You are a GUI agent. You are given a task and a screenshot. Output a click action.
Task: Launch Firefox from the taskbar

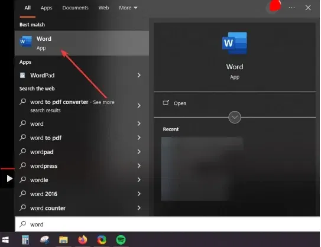click(x=83, y=240)
